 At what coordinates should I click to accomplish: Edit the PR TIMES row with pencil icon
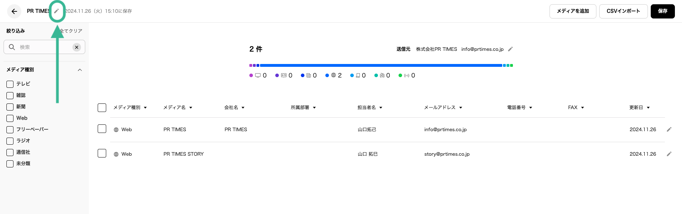(669, 129)
